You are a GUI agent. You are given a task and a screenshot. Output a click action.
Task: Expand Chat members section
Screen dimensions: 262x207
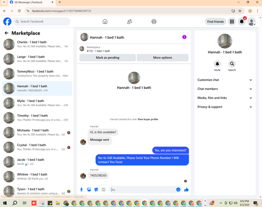(225, 89)
